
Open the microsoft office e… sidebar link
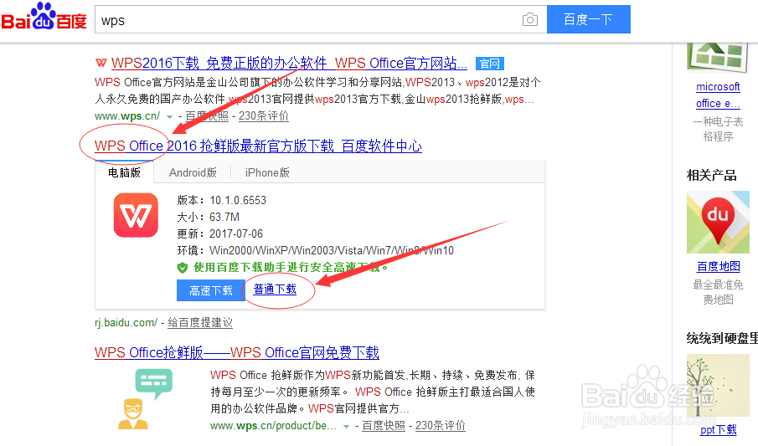(x=718, y=95)
